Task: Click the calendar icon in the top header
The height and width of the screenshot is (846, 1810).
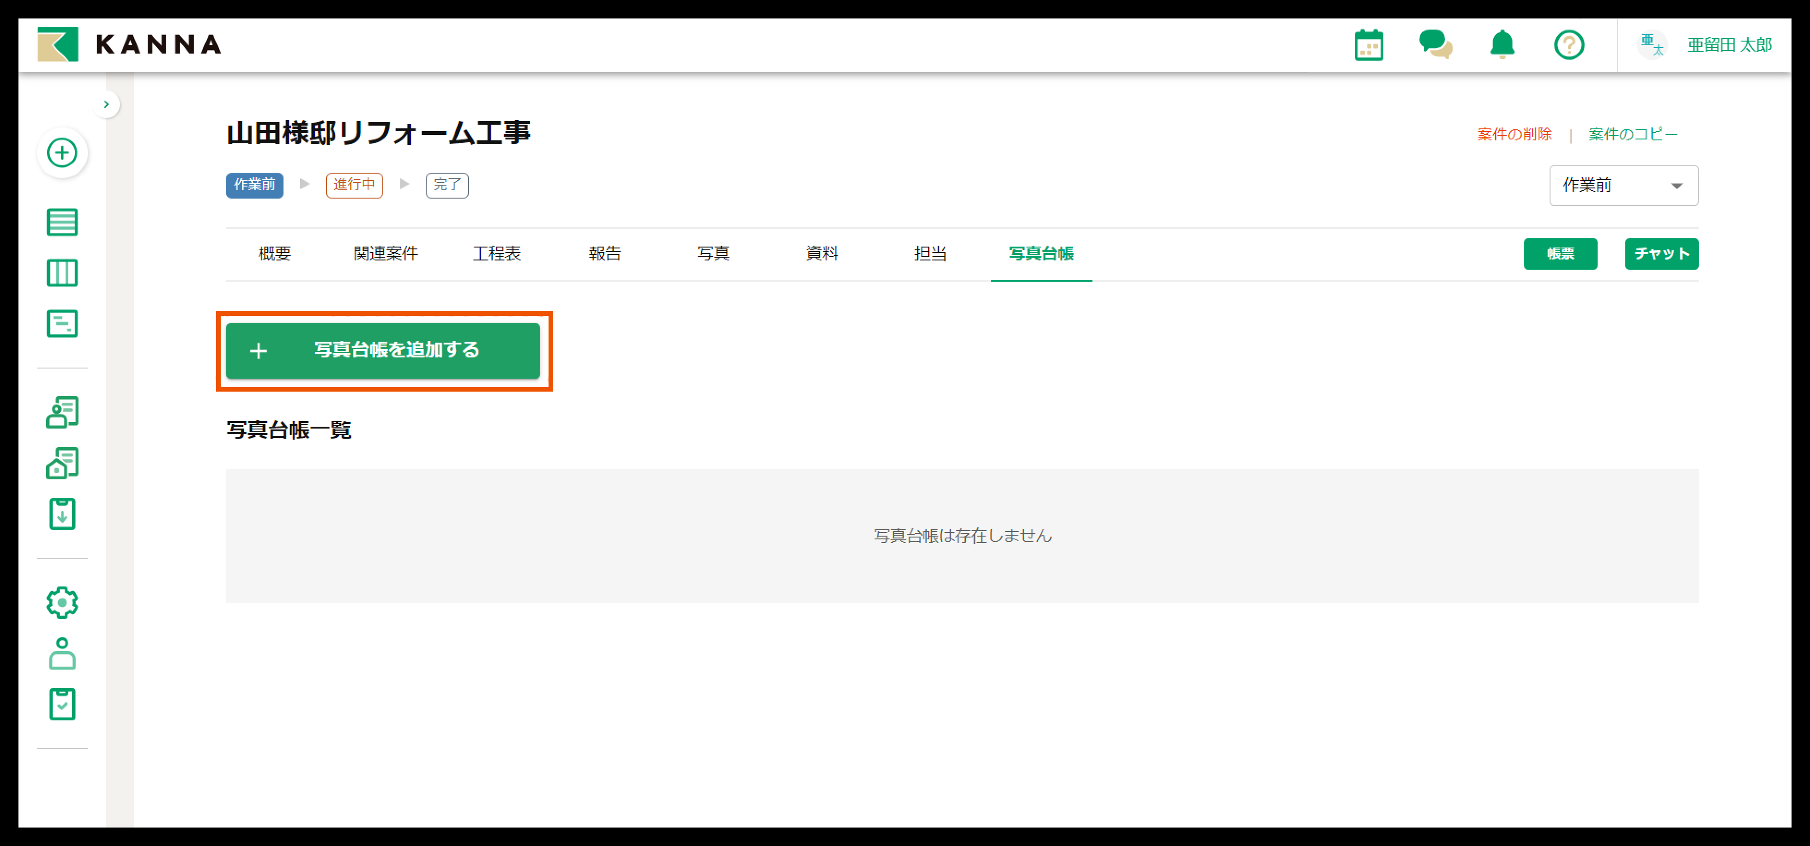Action: click(x=1368, y=45)
